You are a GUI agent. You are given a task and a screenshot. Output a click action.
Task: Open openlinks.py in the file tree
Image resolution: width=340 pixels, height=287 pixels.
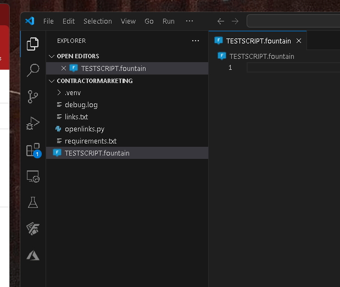click(x=127, y=129)
